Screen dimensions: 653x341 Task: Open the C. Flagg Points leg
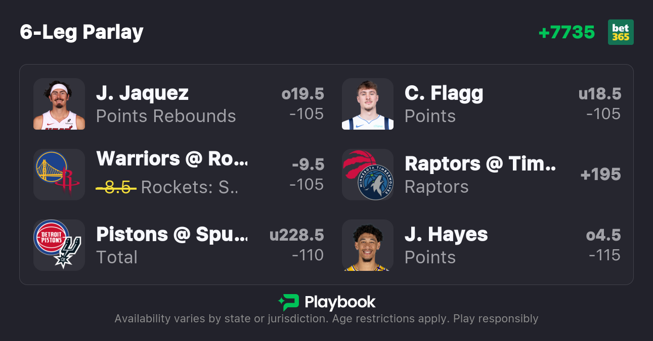point(444,104)
